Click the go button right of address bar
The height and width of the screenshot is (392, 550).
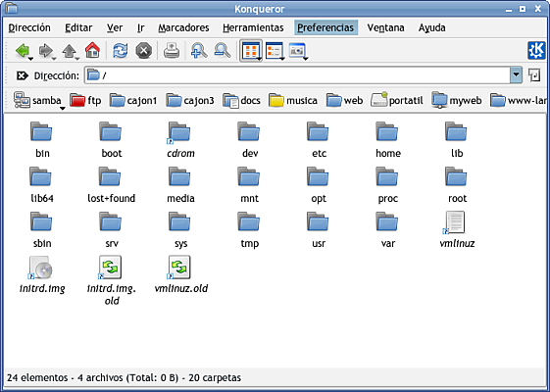pos(534,75)
